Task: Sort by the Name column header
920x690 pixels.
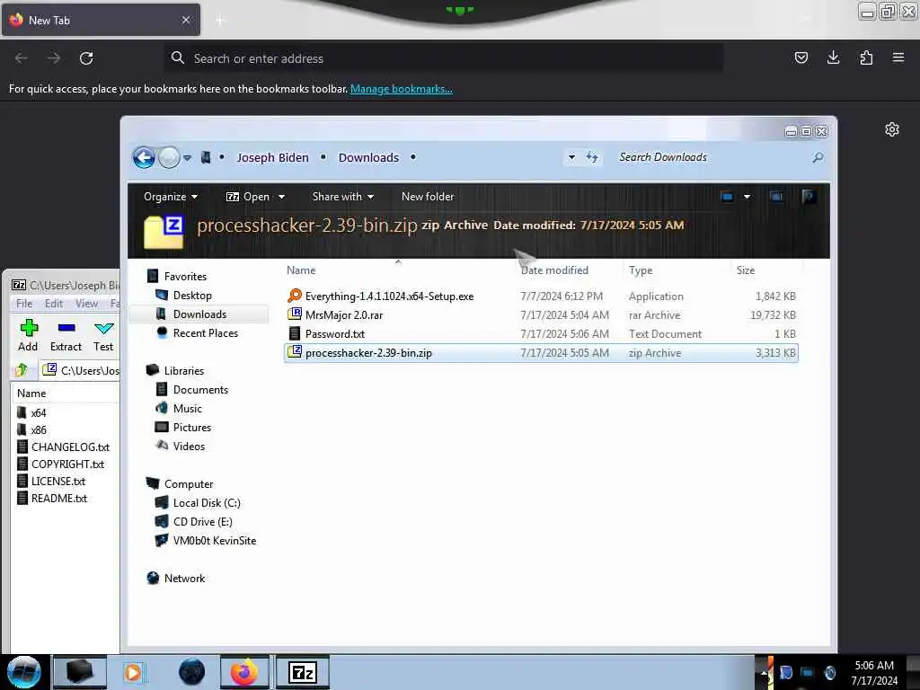Action: point(301,270)
